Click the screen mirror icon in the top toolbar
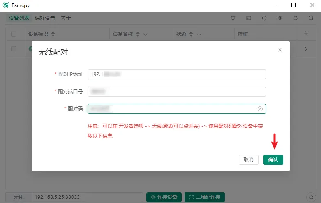This screenshot has width=321, height=203. 233,18
